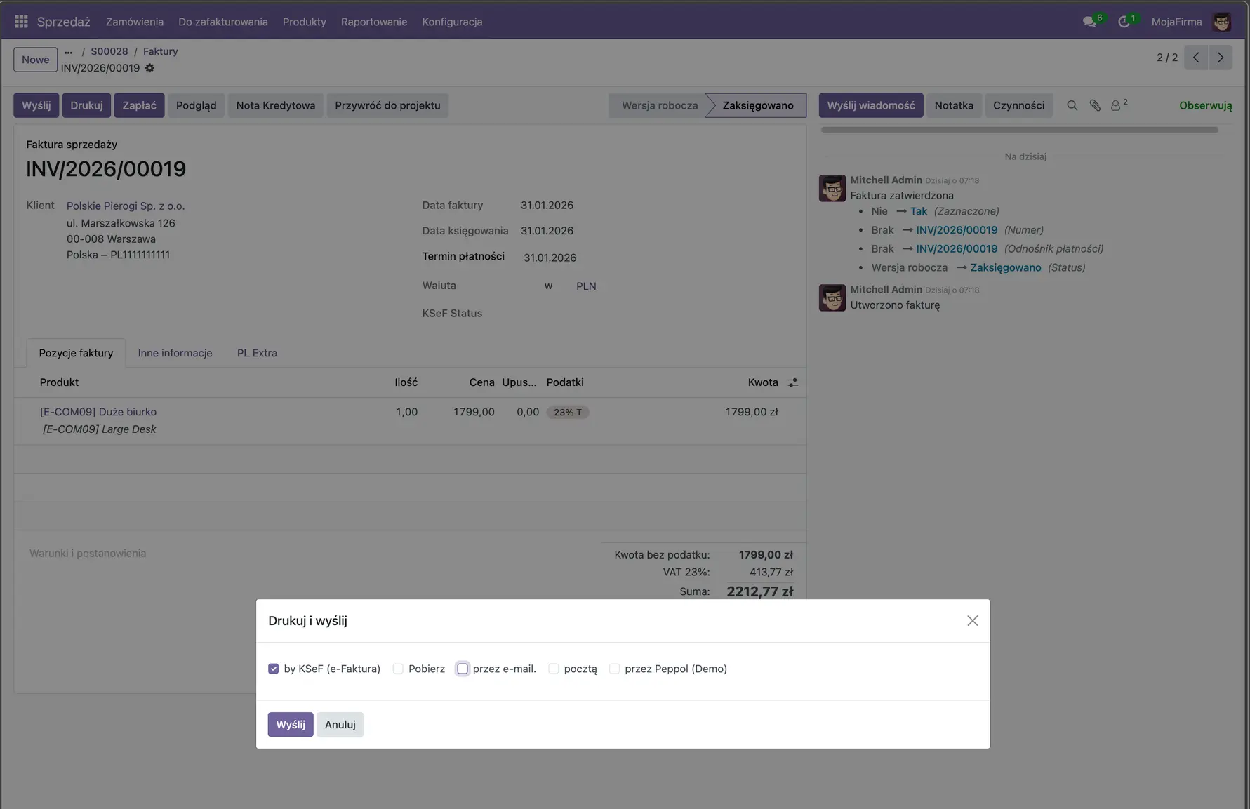Image resolution: width=1250 pixels, height=809 pixels.
Task: Search messages with the magnifier icon
Action: 1072,105
